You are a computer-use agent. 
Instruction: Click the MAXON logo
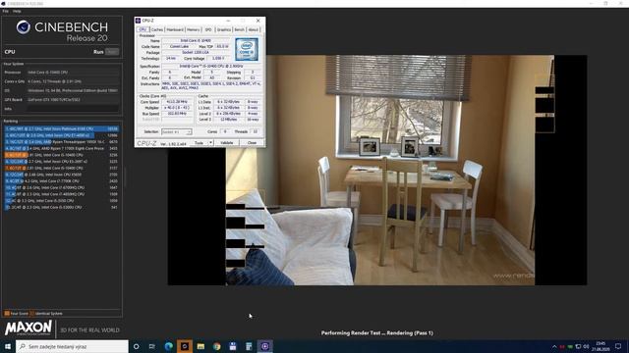[29, 328]
